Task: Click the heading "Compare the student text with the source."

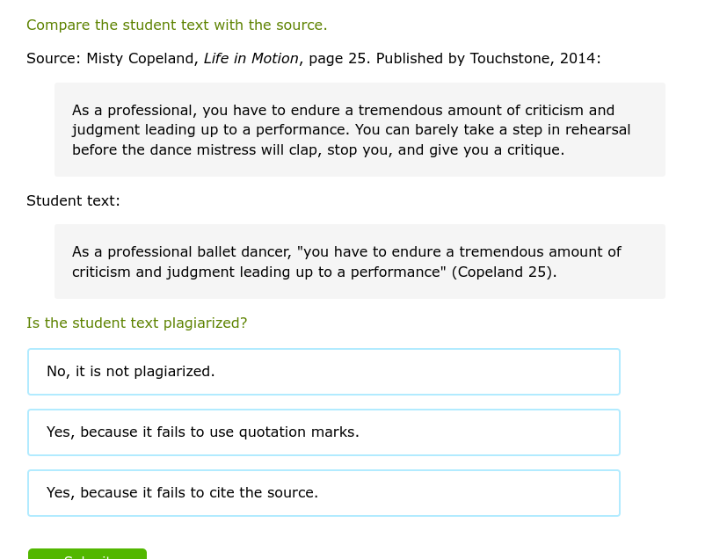Action: pos(177,25)
